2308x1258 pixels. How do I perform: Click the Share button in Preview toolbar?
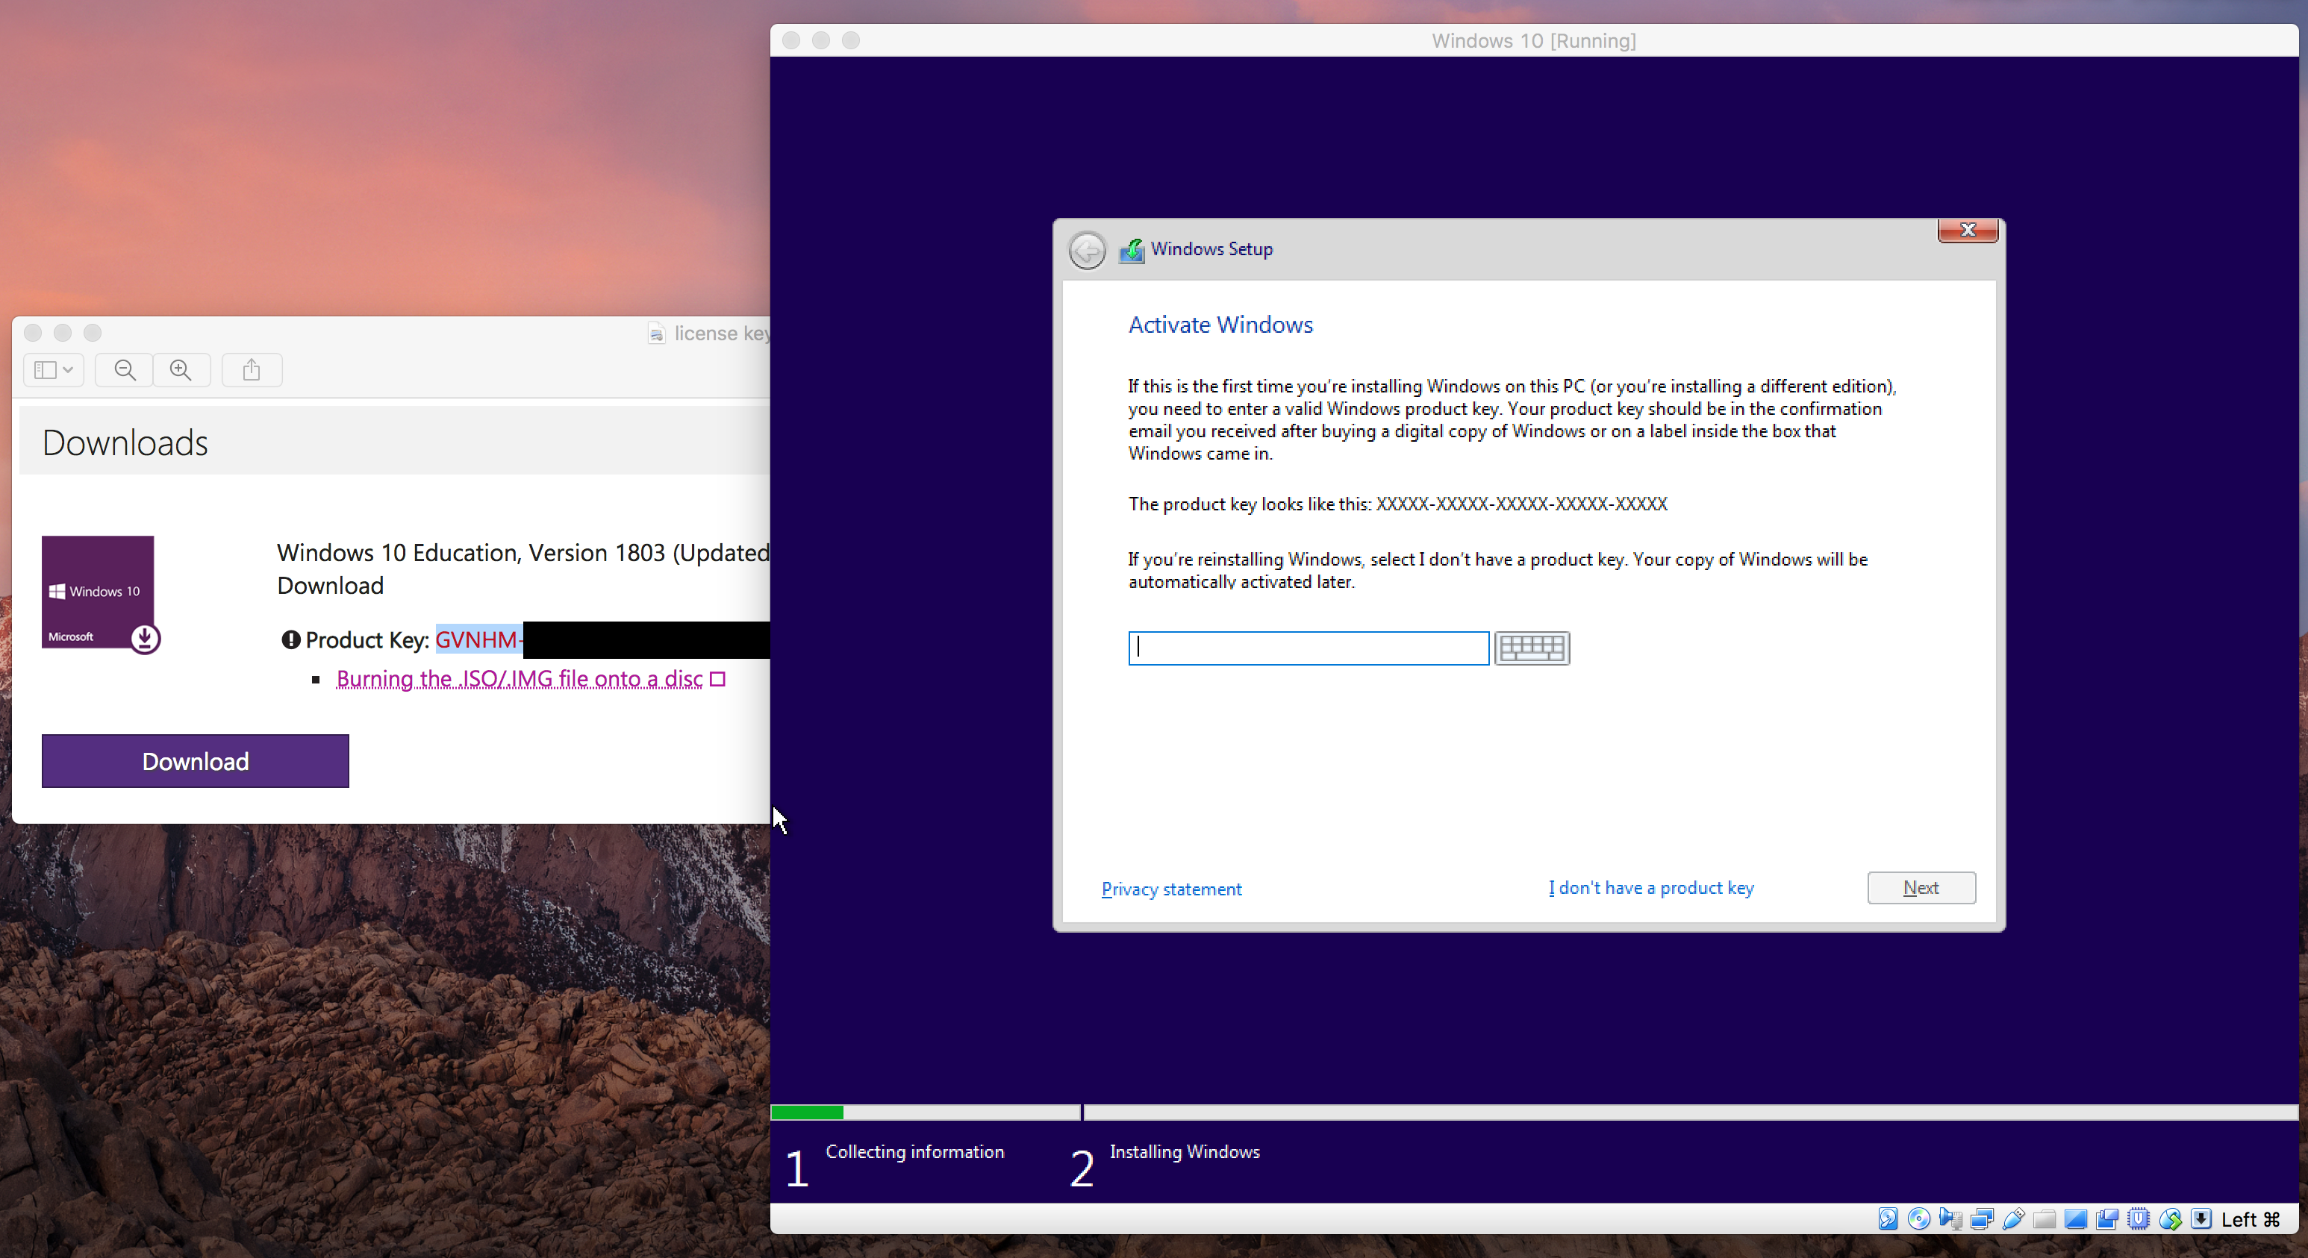coord(251,370)
